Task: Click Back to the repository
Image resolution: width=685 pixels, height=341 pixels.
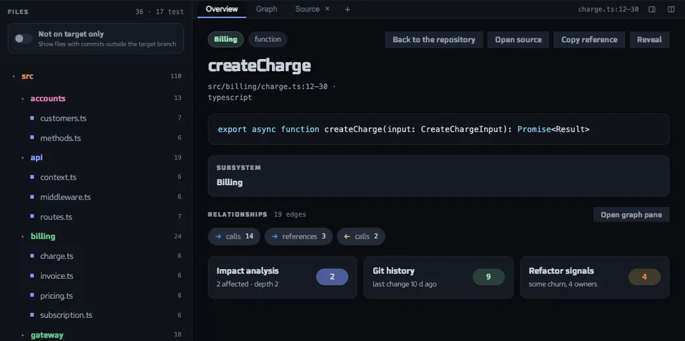Action: tap(434, 40)
